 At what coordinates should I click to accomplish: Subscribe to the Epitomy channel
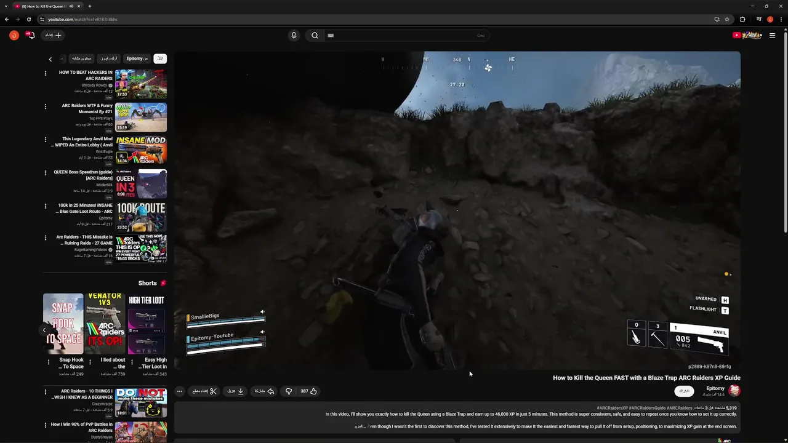[684, 391]
